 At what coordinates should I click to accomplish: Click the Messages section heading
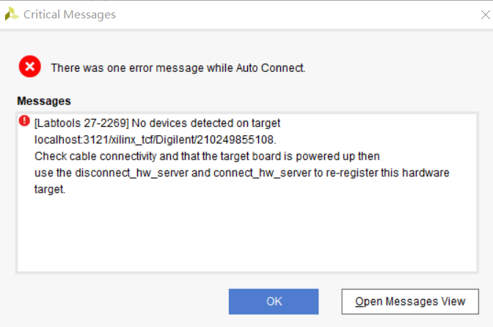pyautogui.click(x=44, y=101)
